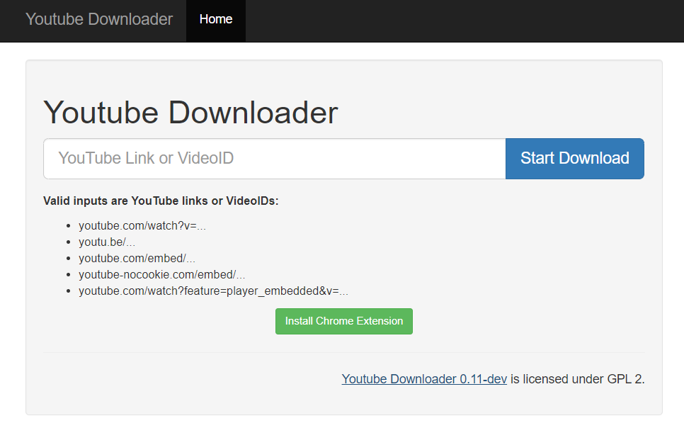The image size is (684, 428).
Task: Select the 'youtube.com/embed/...' list item
Action: coord(137,259)
